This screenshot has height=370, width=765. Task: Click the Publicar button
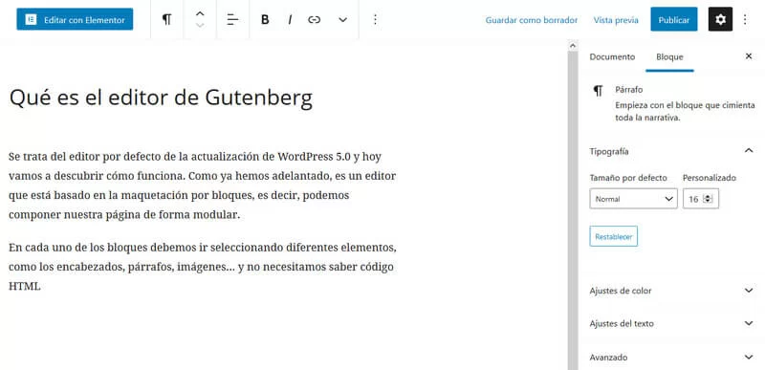674,19
